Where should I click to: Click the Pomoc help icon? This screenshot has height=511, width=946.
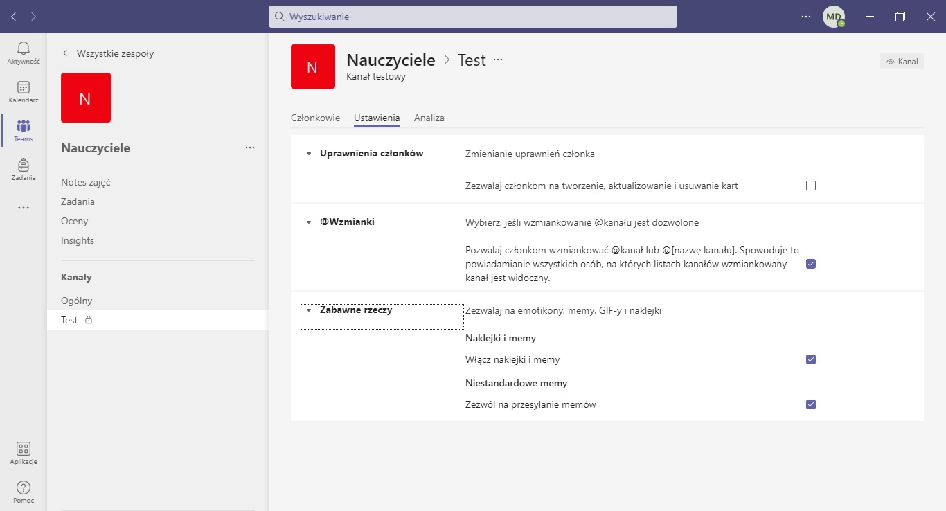(23, 488)
